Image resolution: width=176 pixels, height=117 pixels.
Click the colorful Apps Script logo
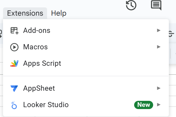(x=14, y=64)
